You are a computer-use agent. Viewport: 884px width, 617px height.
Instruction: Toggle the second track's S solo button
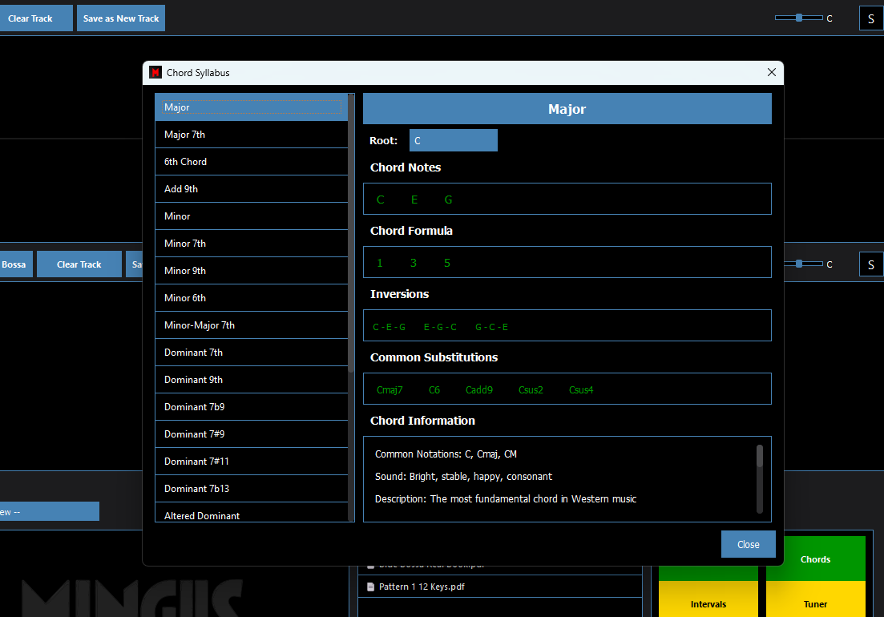pos(870,264)
